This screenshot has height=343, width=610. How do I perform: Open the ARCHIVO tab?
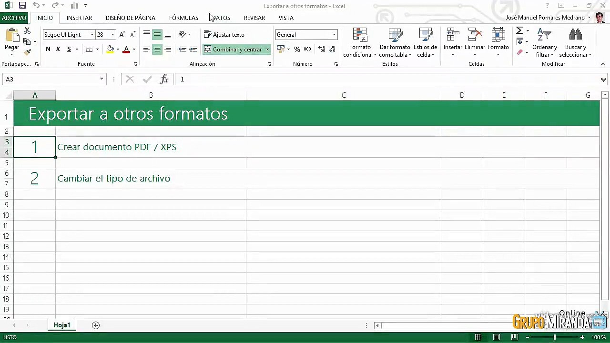coord(14,18)
